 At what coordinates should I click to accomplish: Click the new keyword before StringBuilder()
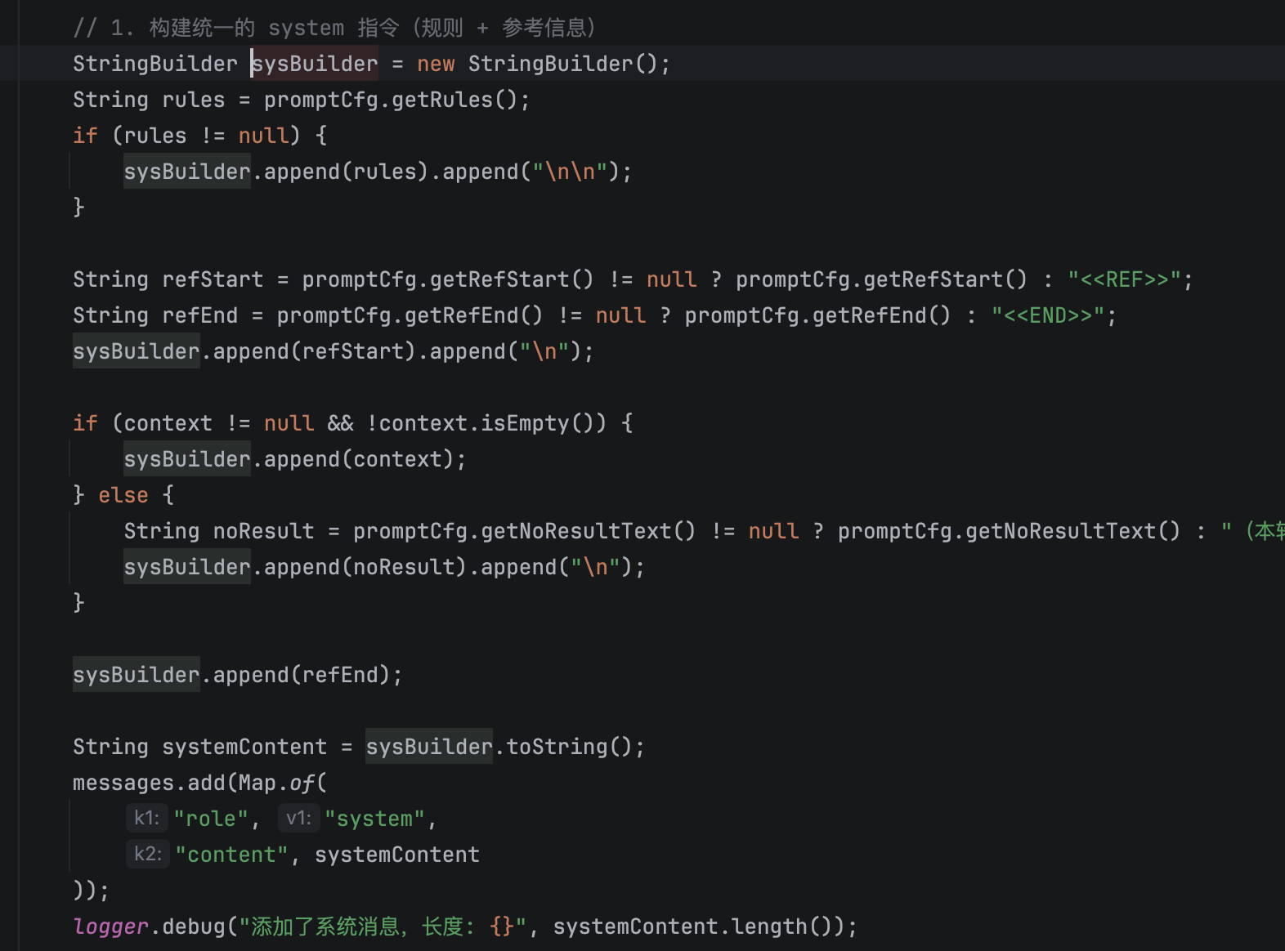(436, 64)
